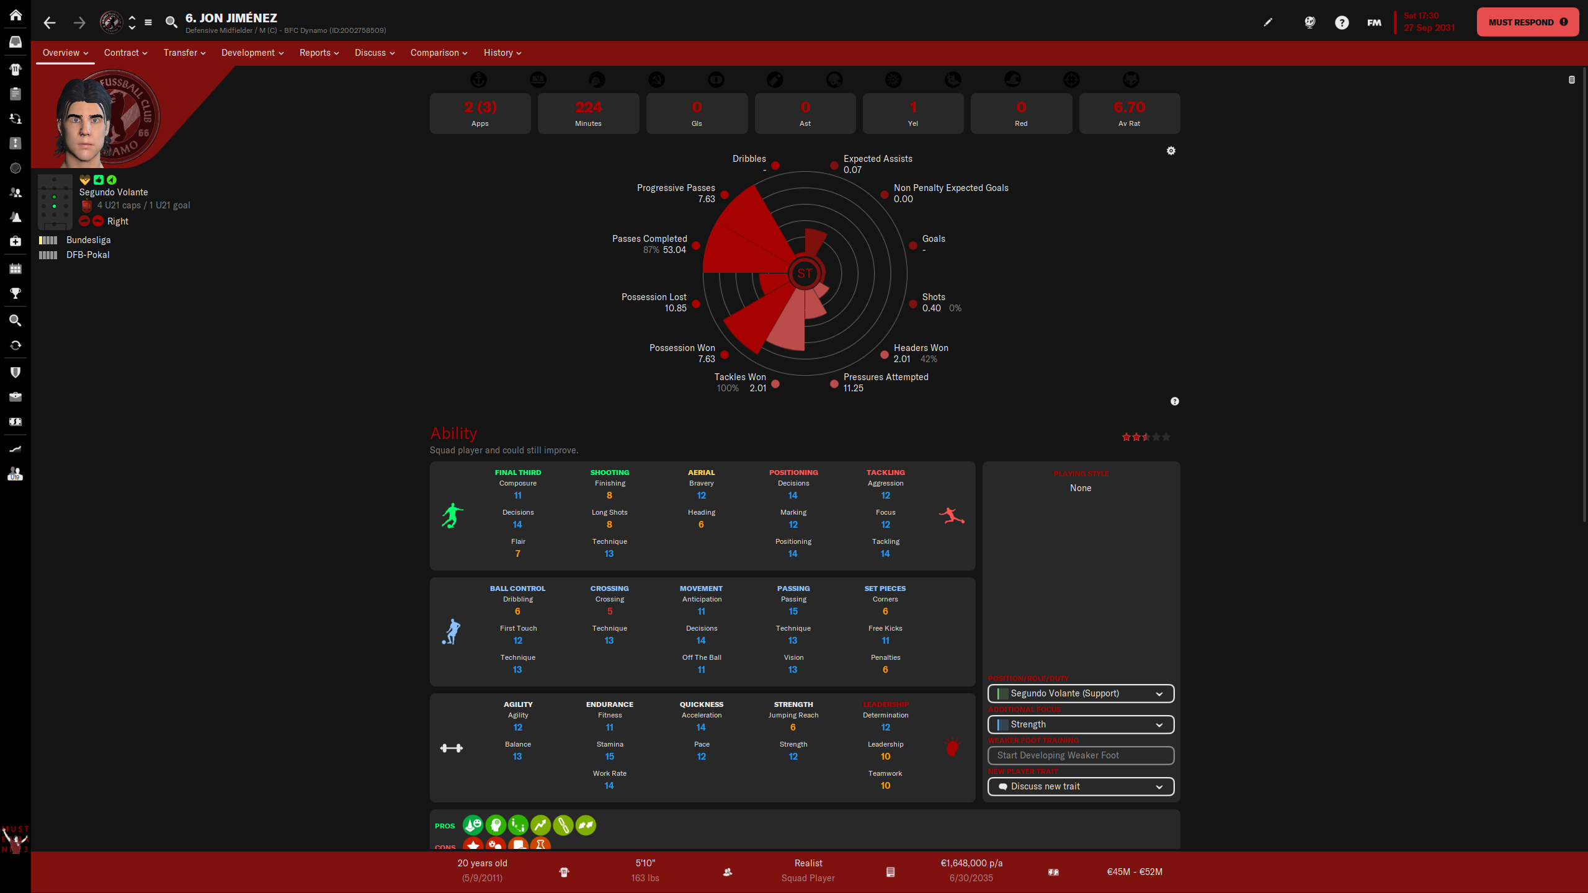Open the Competitions trophy icon in sidebar
This screenshot has height=893, width=1588.
click(x=16, y=294)
